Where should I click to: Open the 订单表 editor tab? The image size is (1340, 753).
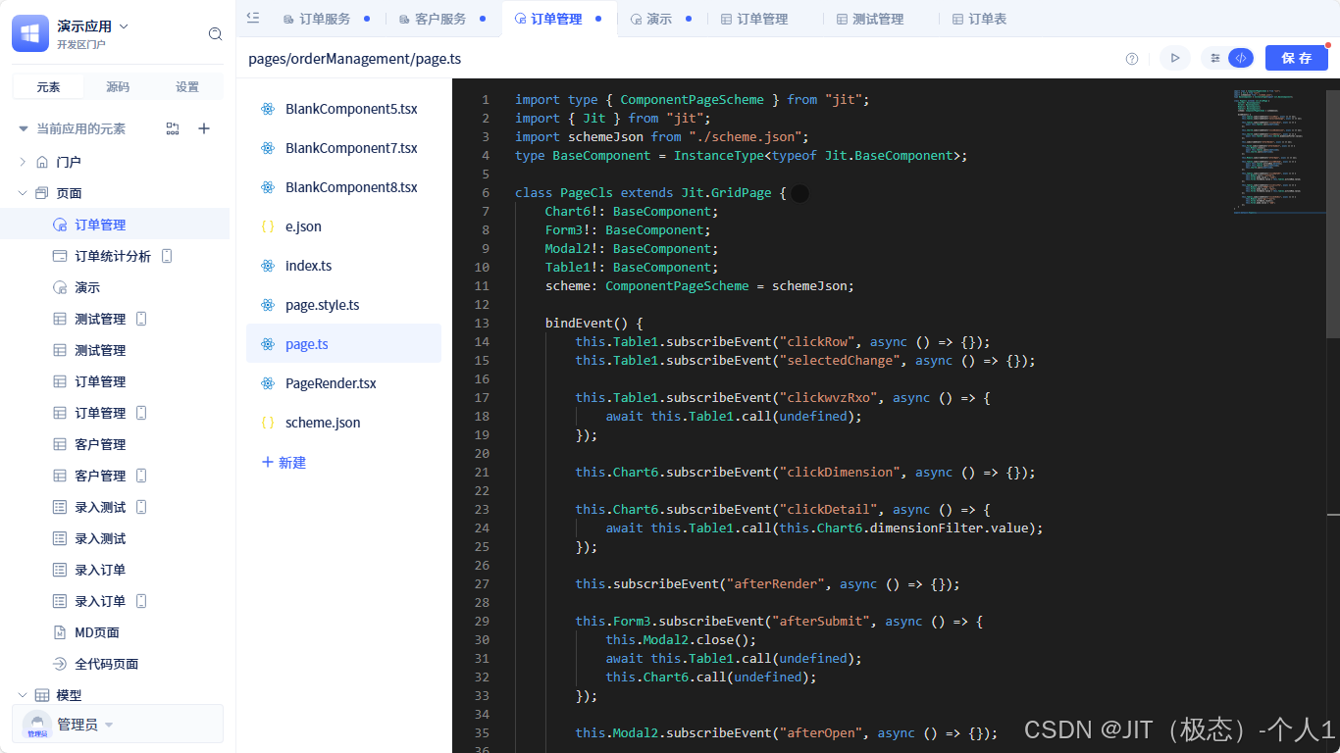click(x=979, y=19)
